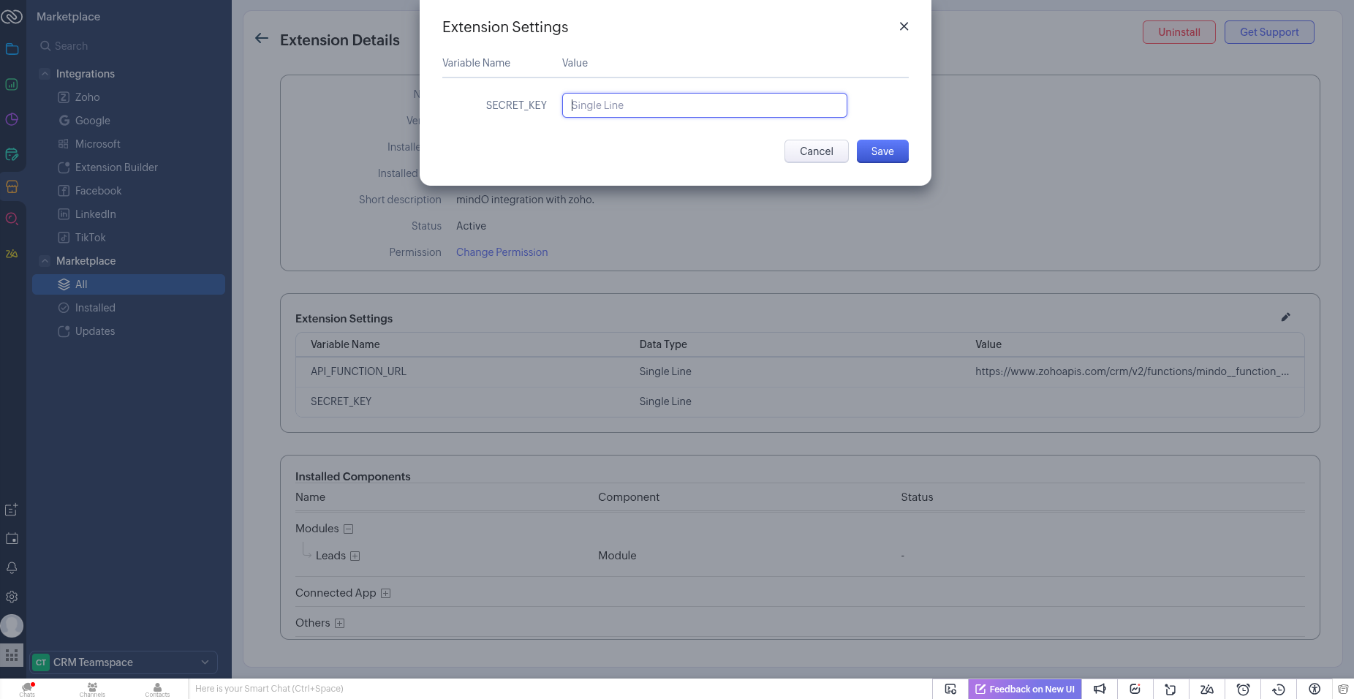The width and height of the screenshot is (1354, 699).
Task: Collapse the Modules section
Action: [349, 529]
